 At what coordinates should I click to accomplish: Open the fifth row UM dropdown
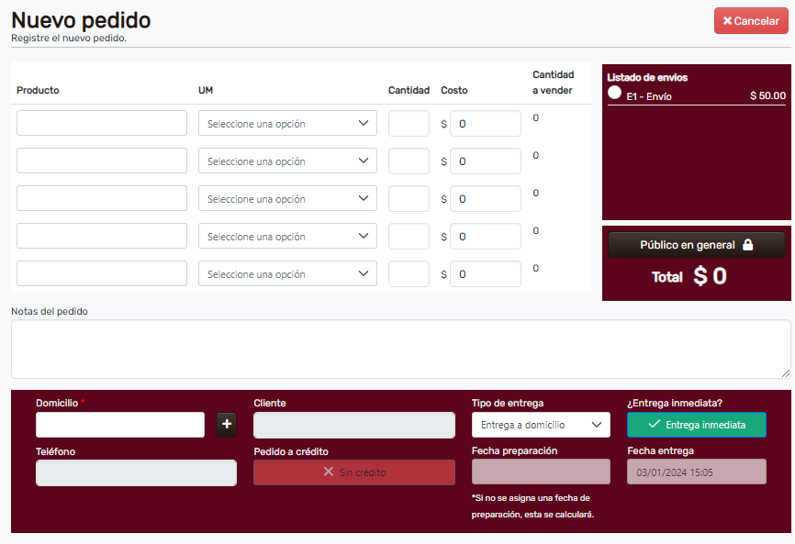point(287,273)
